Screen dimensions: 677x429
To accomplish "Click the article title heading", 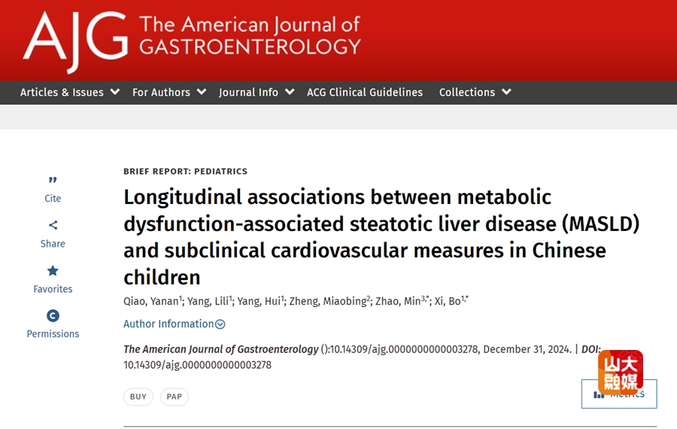I will coord(381,237).
